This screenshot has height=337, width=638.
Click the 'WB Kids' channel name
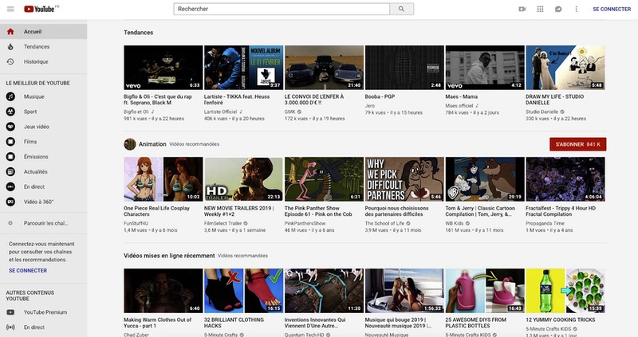click(x=455, y=224)
